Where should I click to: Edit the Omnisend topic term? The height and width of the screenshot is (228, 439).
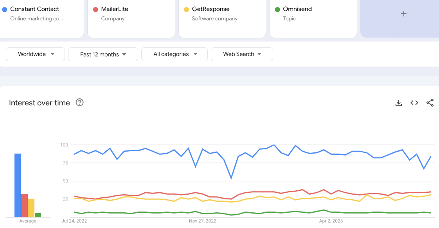313,16
